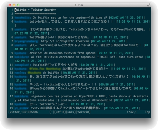This screenshot has height=130, width=158.
Task: Click the '[twitvim]' filetype indicator
Action: 83,112
